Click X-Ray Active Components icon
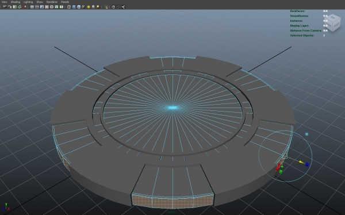This screenshot has height=215, width=345. click(118, 7)
